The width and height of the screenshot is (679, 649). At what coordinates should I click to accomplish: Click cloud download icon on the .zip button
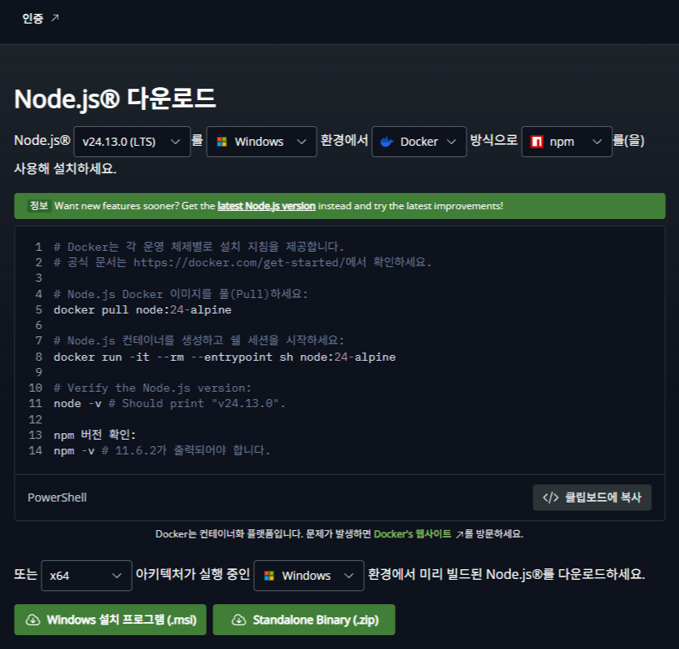pos(239,620)
